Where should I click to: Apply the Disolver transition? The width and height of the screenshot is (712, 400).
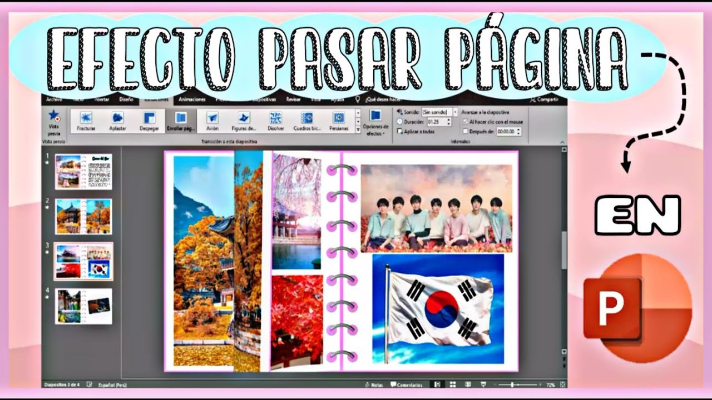(275, 121)
